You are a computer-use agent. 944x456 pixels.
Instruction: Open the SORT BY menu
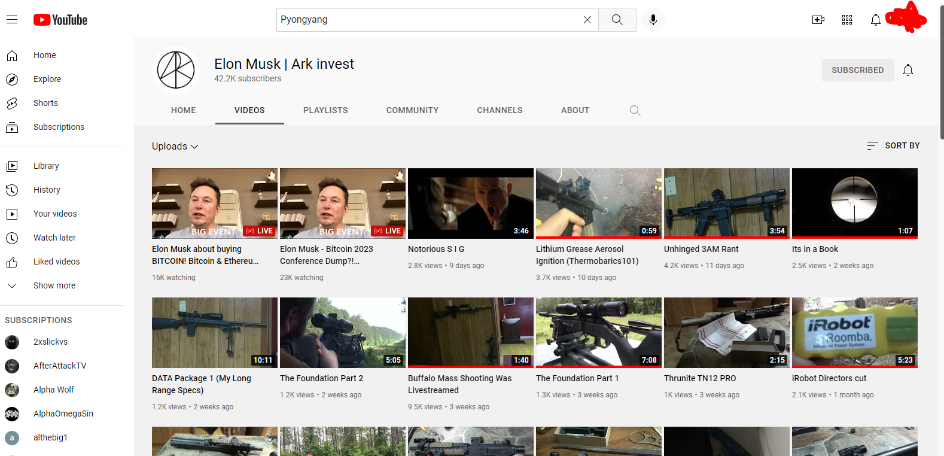[894, 145]
